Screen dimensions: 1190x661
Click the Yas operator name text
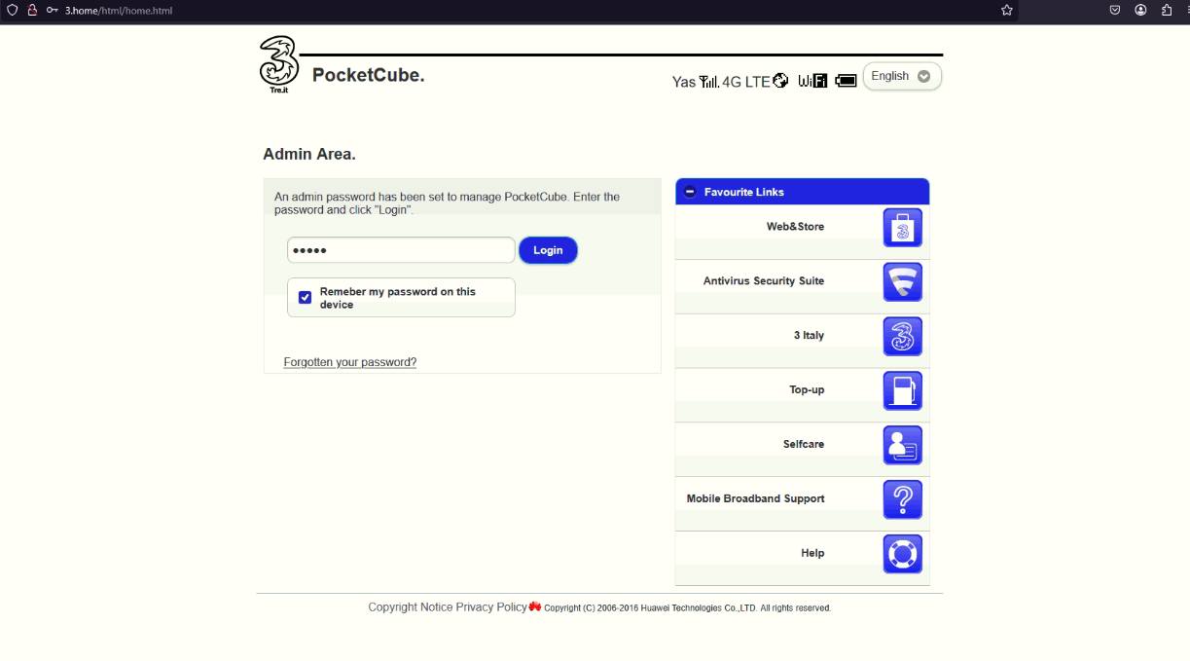(684, 82)
